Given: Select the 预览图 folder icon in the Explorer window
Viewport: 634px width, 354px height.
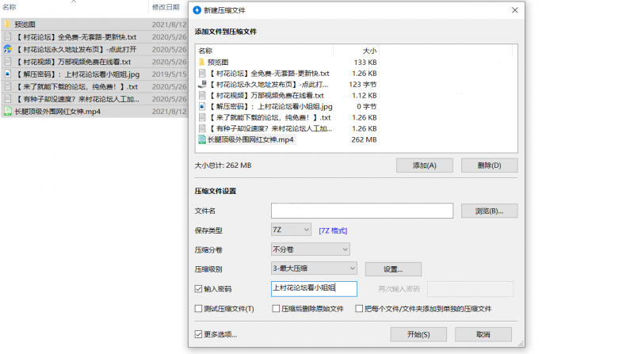Looking at the screenshot, I should coord(7,25).
